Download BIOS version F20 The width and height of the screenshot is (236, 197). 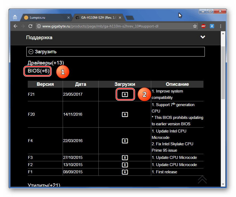click(x=125, y=114)
